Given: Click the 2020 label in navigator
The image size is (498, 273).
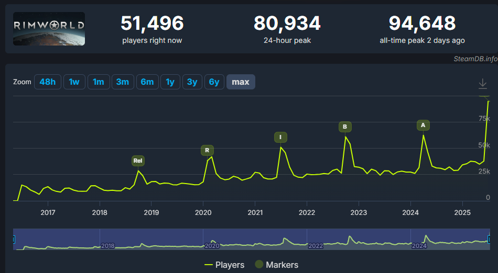Looking at the screenshot, I should tap(212, 246).
